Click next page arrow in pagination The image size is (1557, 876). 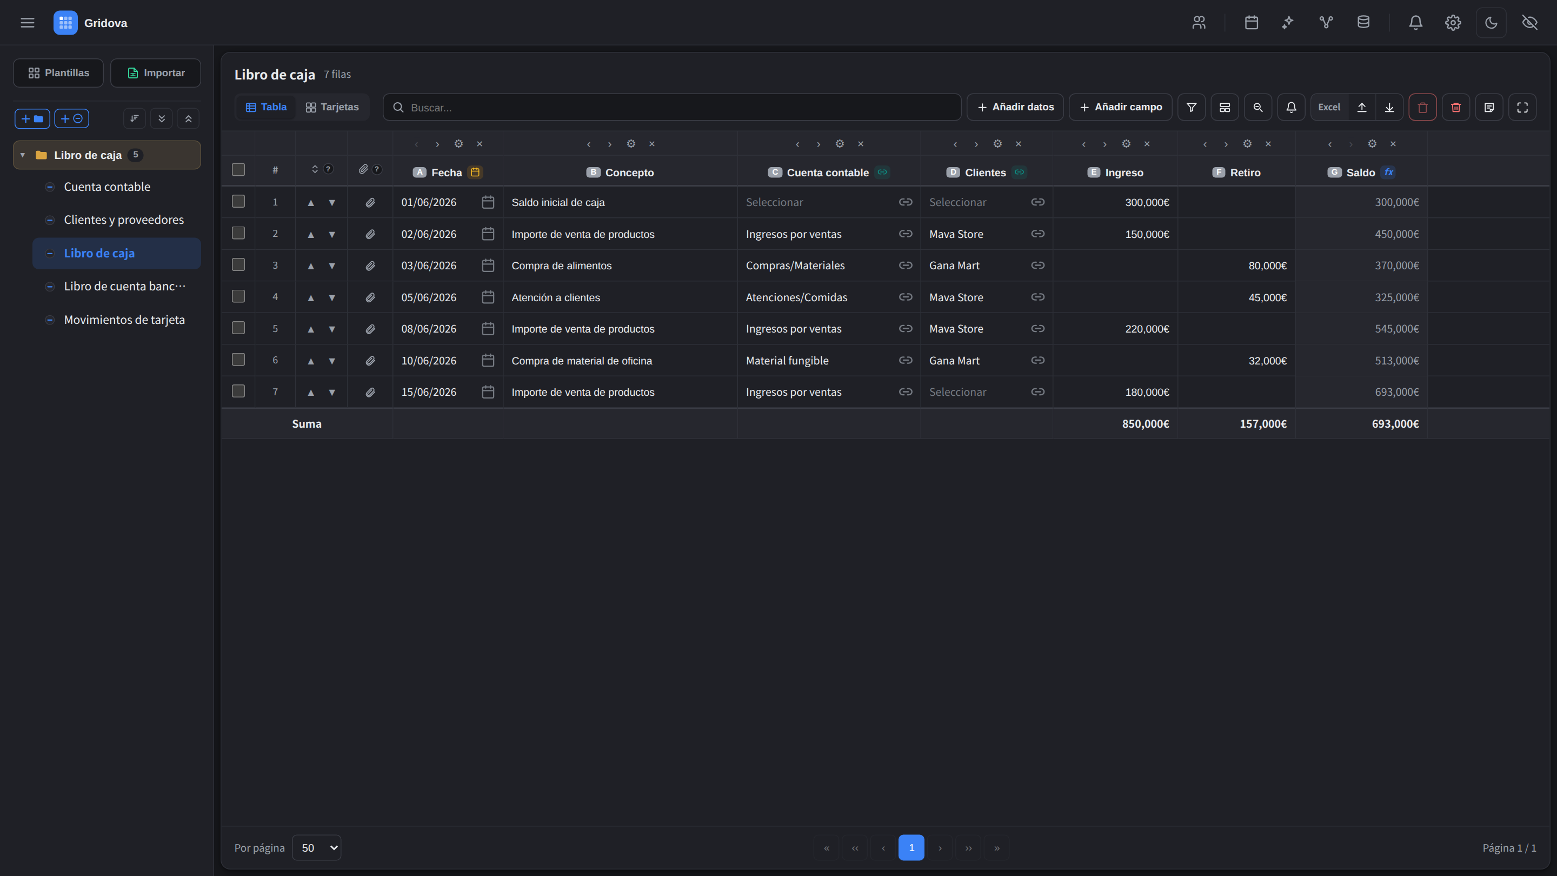[x=940, y=847]
